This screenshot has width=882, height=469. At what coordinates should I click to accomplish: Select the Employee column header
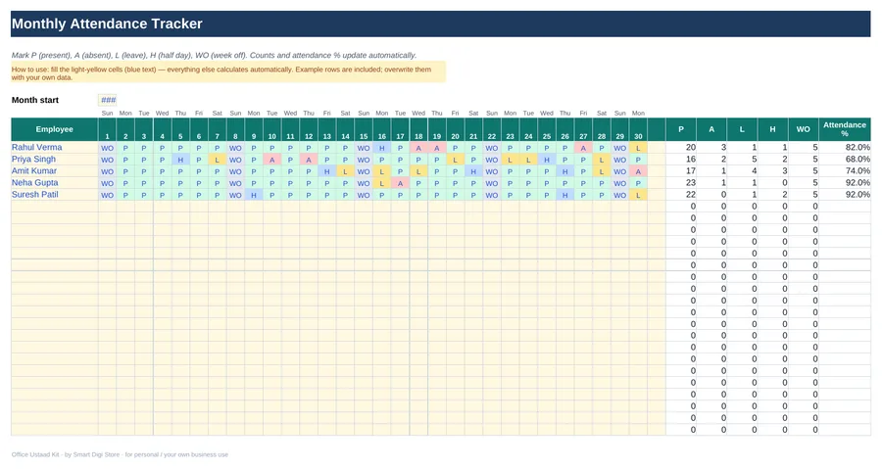[55, 129]
